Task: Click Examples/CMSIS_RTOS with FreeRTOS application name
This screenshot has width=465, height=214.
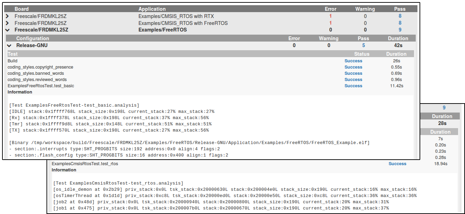Action: 183,23
